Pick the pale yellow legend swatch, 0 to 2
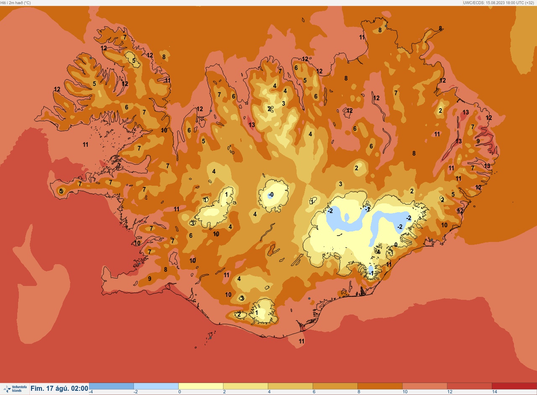 coord(201,386)
